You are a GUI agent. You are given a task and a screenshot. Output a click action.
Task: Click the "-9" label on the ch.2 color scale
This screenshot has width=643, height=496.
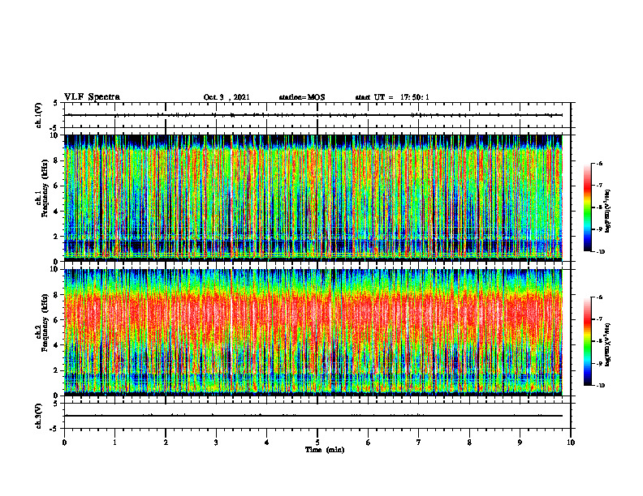tap(599, 363)
